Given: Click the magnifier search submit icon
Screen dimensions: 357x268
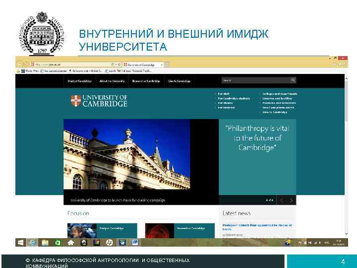Looking at the screenshot, I should pos(293,80).
